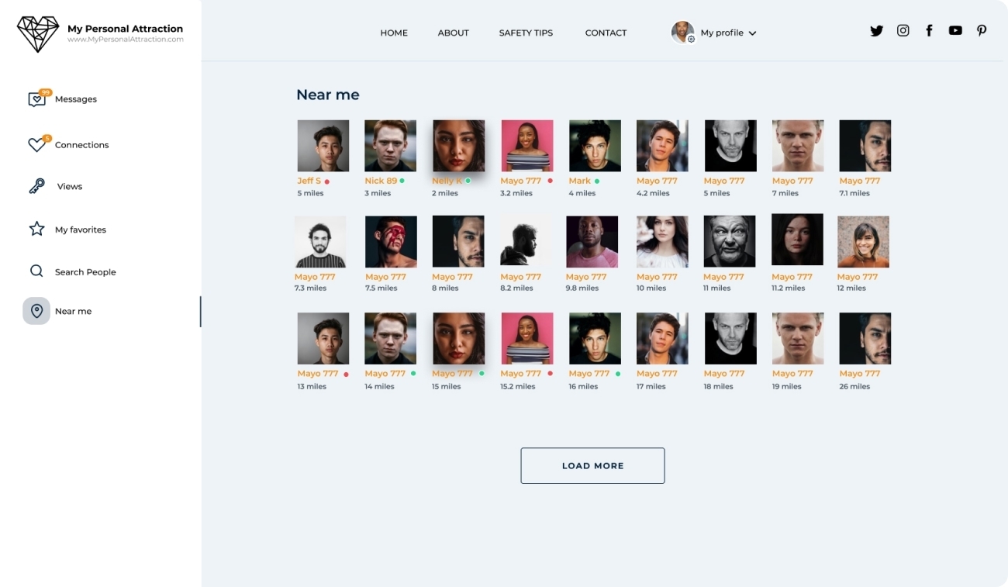Open the SAFETY TIPS menu item

tap(526, 33)
